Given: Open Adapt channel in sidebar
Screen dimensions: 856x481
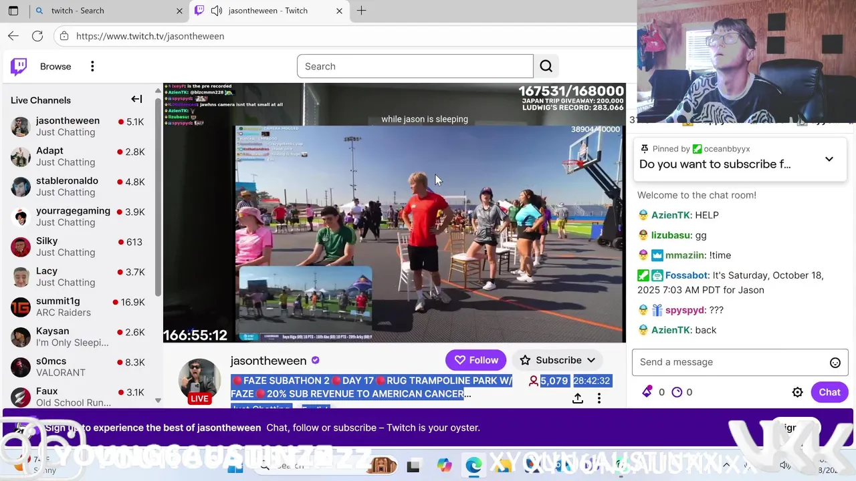Looking at the screenshot, I should point(78,156).
